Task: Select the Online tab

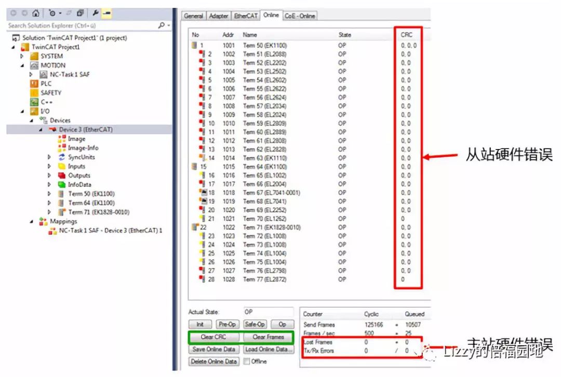Action: point(271,15)
